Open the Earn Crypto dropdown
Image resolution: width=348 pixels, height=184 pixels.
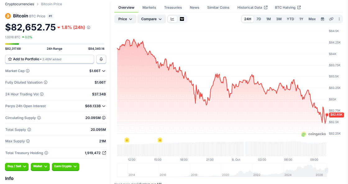coord(66,167)
